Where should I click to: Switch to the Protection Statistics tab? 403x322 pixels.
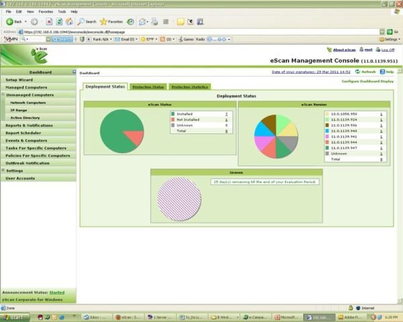pos(189,87)
